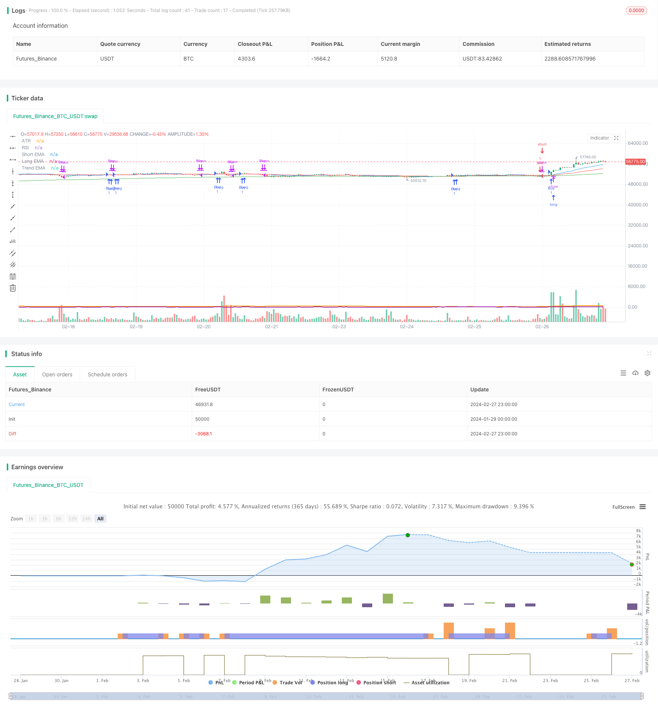Pick the price line 123 tool

13,241
